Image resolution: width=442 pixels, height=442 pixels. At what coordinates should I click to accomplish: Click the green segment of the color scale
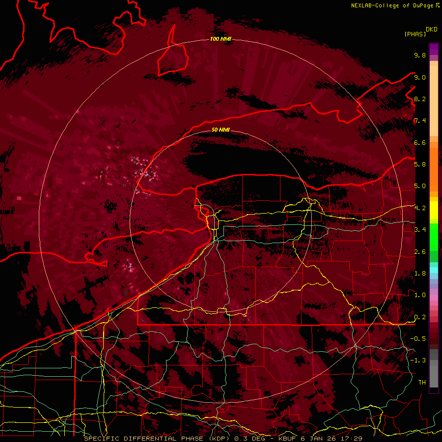(x=434, y=237)
